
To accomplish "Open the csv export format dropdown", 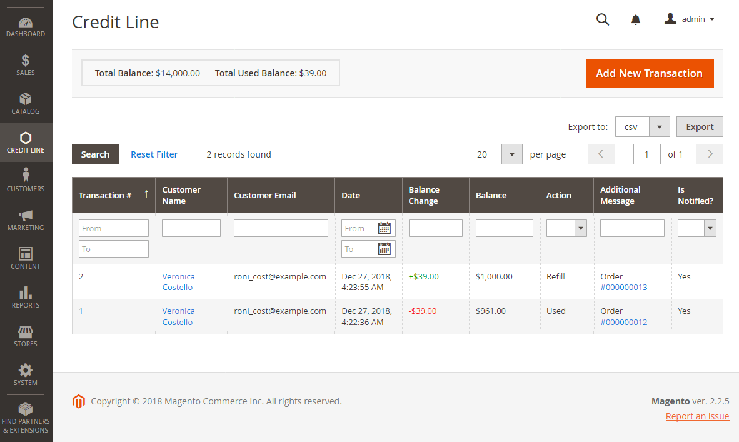I will (659, 127).
